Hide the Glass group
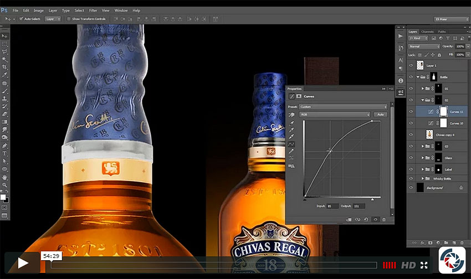This screenshot has width=471, height=279. [x=411, y=158]
